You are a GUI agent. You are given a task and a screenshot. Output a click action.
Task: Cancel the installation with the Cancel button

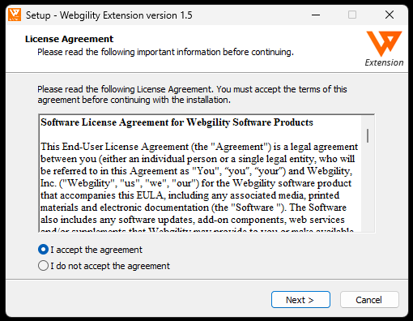point(369,300)
